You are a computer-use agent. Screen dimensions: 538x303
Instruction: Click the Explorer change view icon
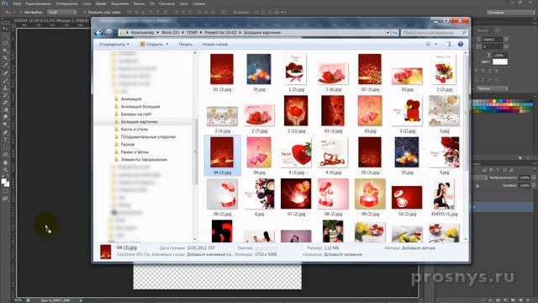pos(429,45)
